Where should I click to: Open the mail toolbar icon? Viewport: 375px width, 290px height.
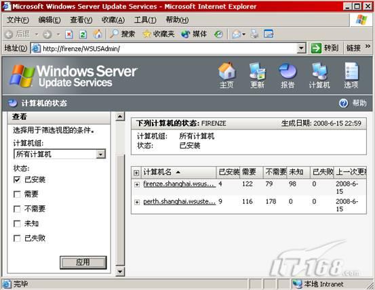coord(236,35)
